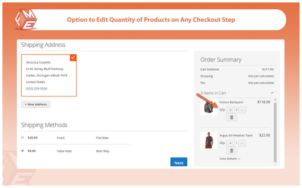Increase Fusion Backpack quantity with plus
Image resolution: width=302 pixels, height=188 pixels.
(x=230, y=110)
